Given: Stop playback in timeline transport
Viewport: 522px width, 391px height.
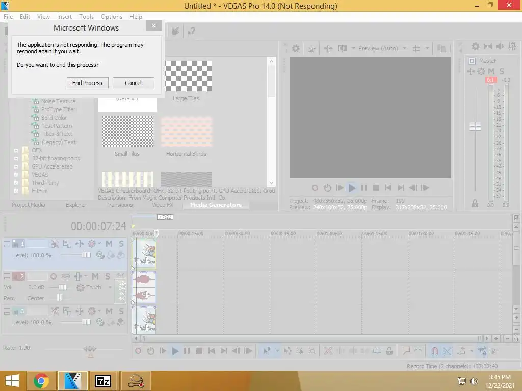Looking at the screenshot, I should pos(199,351).
